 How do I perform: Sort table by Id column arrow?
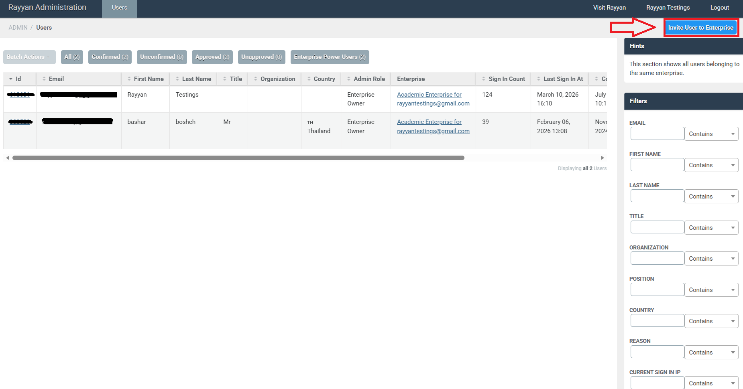(11, 79)
